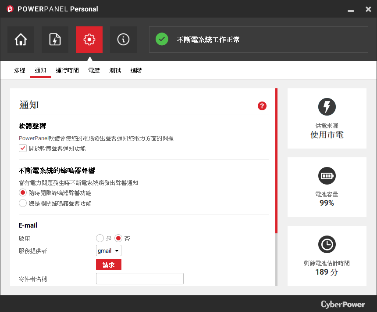Switch to the 排程 tab
This screenshot has width=377, height=312.
click(19, 70)
